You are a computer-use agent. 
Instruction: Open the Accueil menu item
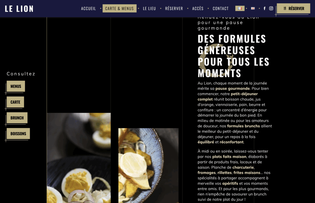(88, 8)
